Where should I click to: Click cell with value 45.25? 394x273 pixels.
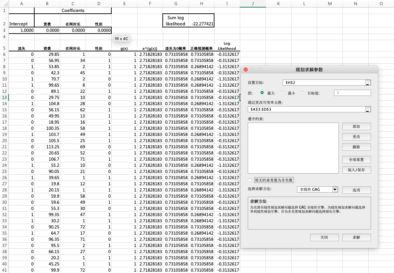pyautogui.click(x=47, y=264)
